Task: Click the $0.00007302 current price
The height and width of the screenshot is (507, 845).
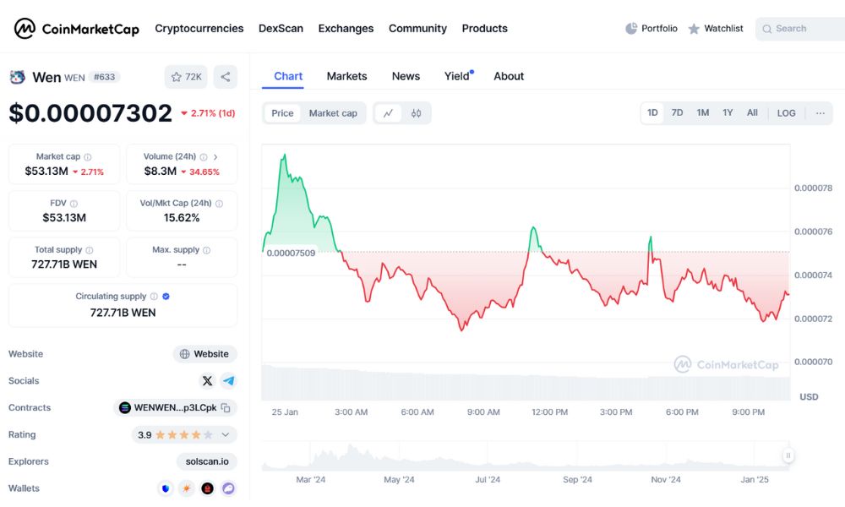Action: tap(90, 113)
